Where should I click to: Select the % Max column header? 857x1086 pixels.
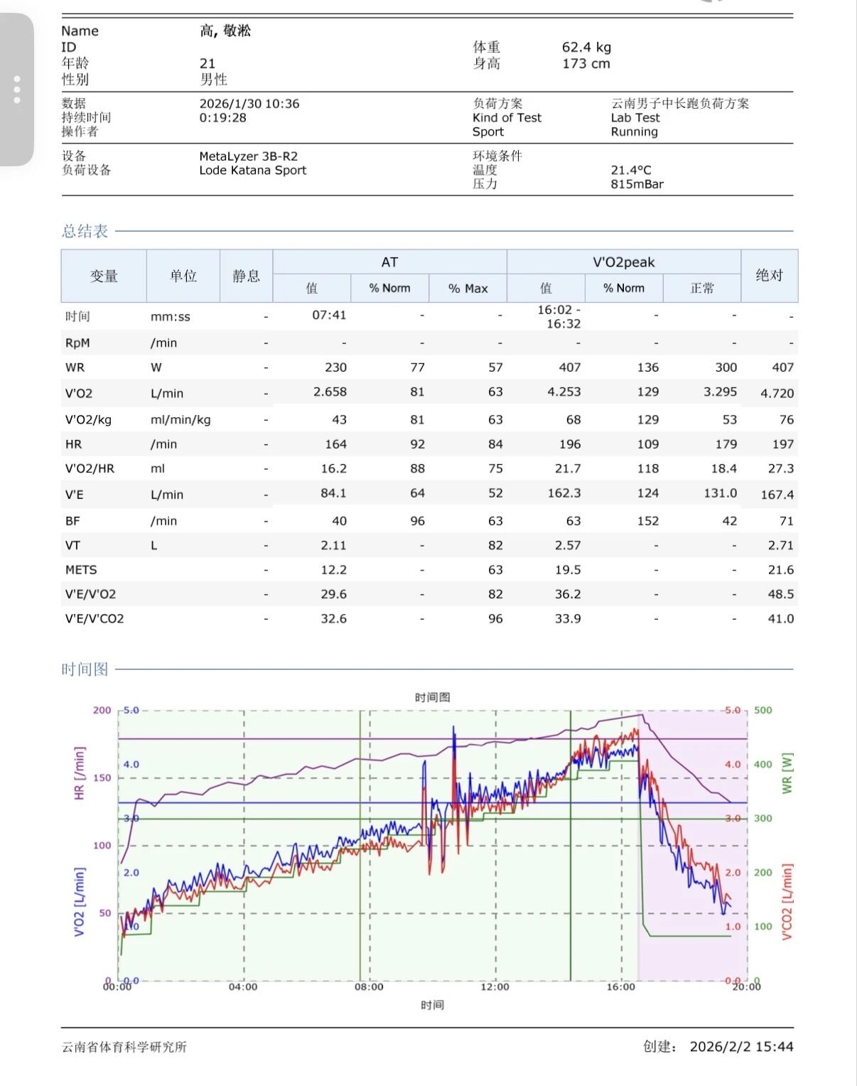click(468, 289)
